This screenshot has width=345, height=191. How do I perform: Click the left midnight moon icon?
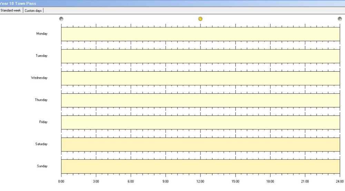[61, 19]
